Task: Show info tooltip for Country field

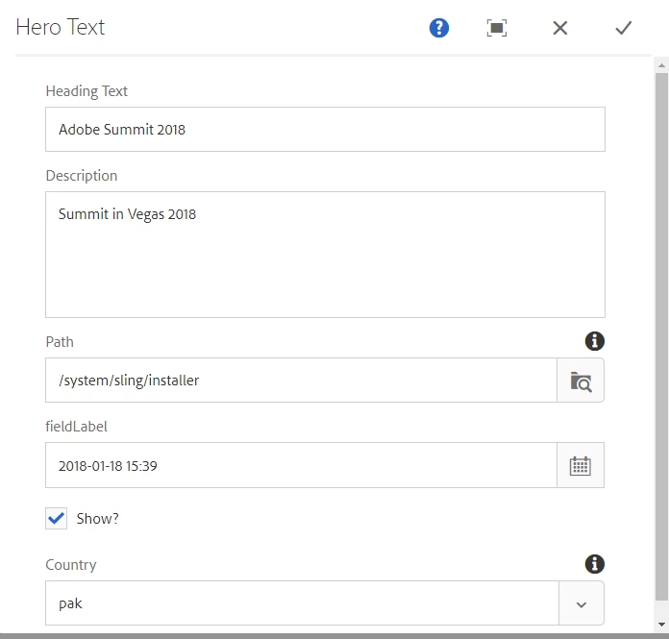Action: point(594,564)
